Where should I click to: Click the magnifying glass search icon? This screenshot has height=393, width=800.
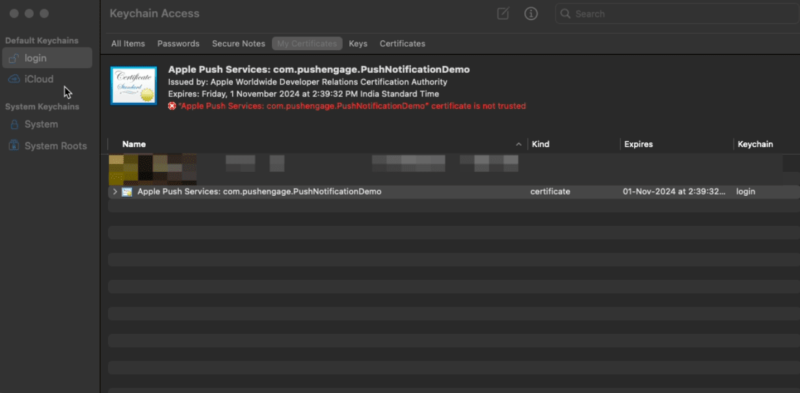coord(566,14)
